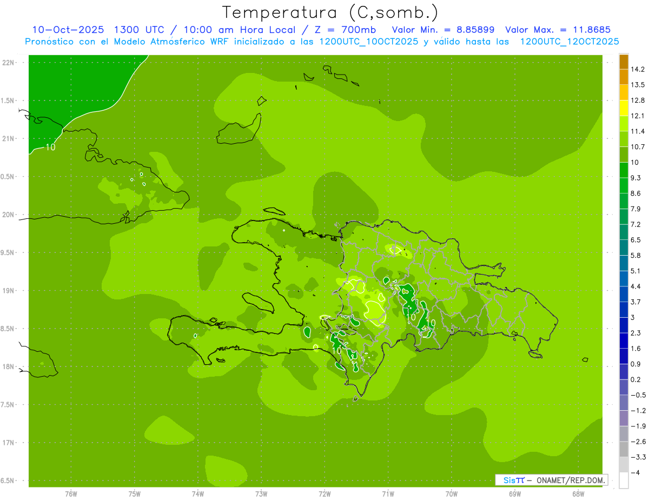Screen dimensions: 649x501
Task: Click the '21N' latitude axis label
Action: (9, 138)
